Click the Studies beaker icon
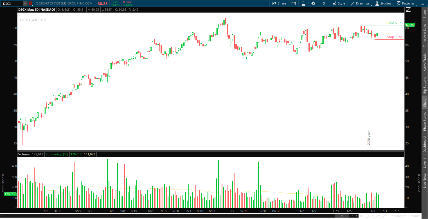 [377, 3]
